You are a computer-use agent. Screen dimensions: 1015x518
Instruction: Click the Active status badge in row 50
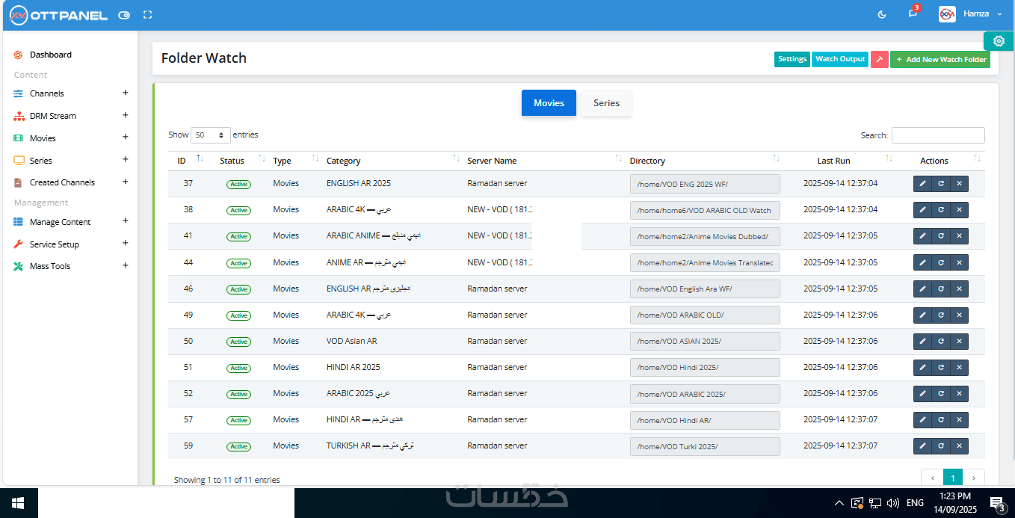[238, 342]
